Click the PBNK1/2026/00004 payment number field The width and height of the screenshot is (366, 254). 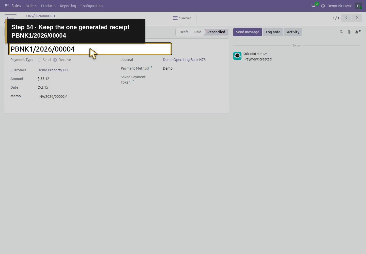(x=90, y=49)
